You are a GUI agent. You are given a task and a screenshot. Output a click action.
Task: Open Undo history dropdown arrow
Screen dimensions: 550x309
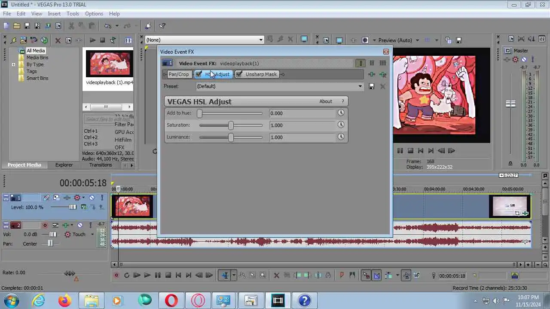tap(116, 26)
